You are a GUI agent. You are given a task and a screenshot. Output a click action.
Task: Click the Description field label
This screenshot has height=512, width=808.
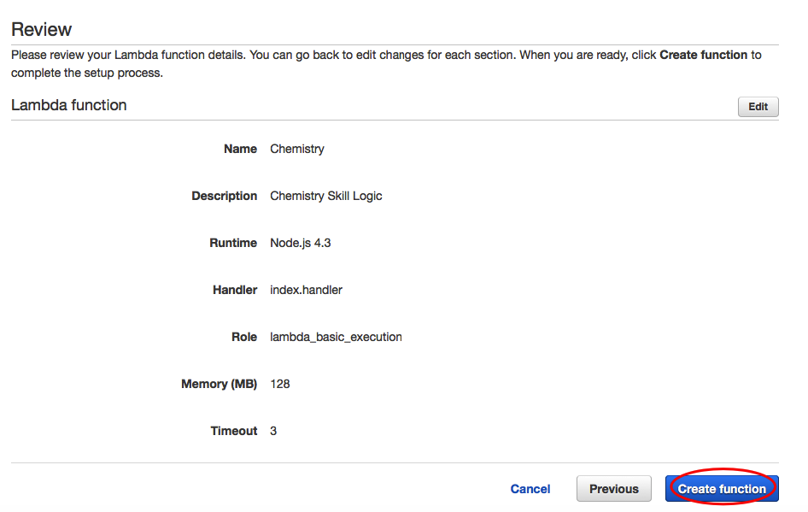pyautogui.click(x=224, y=196)
